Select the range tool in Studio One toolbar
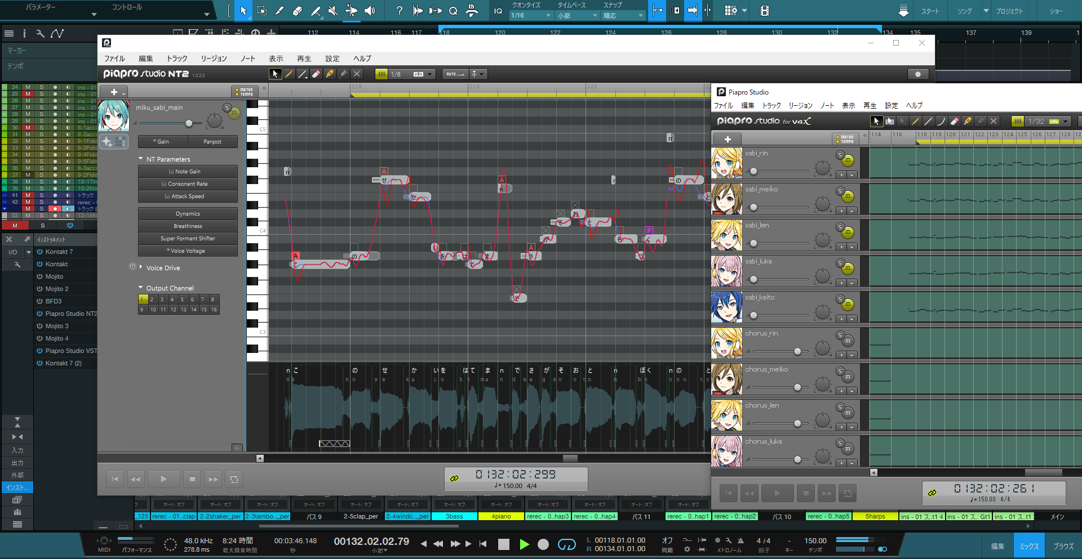The image size is (1082, 559). click(262, 11)
